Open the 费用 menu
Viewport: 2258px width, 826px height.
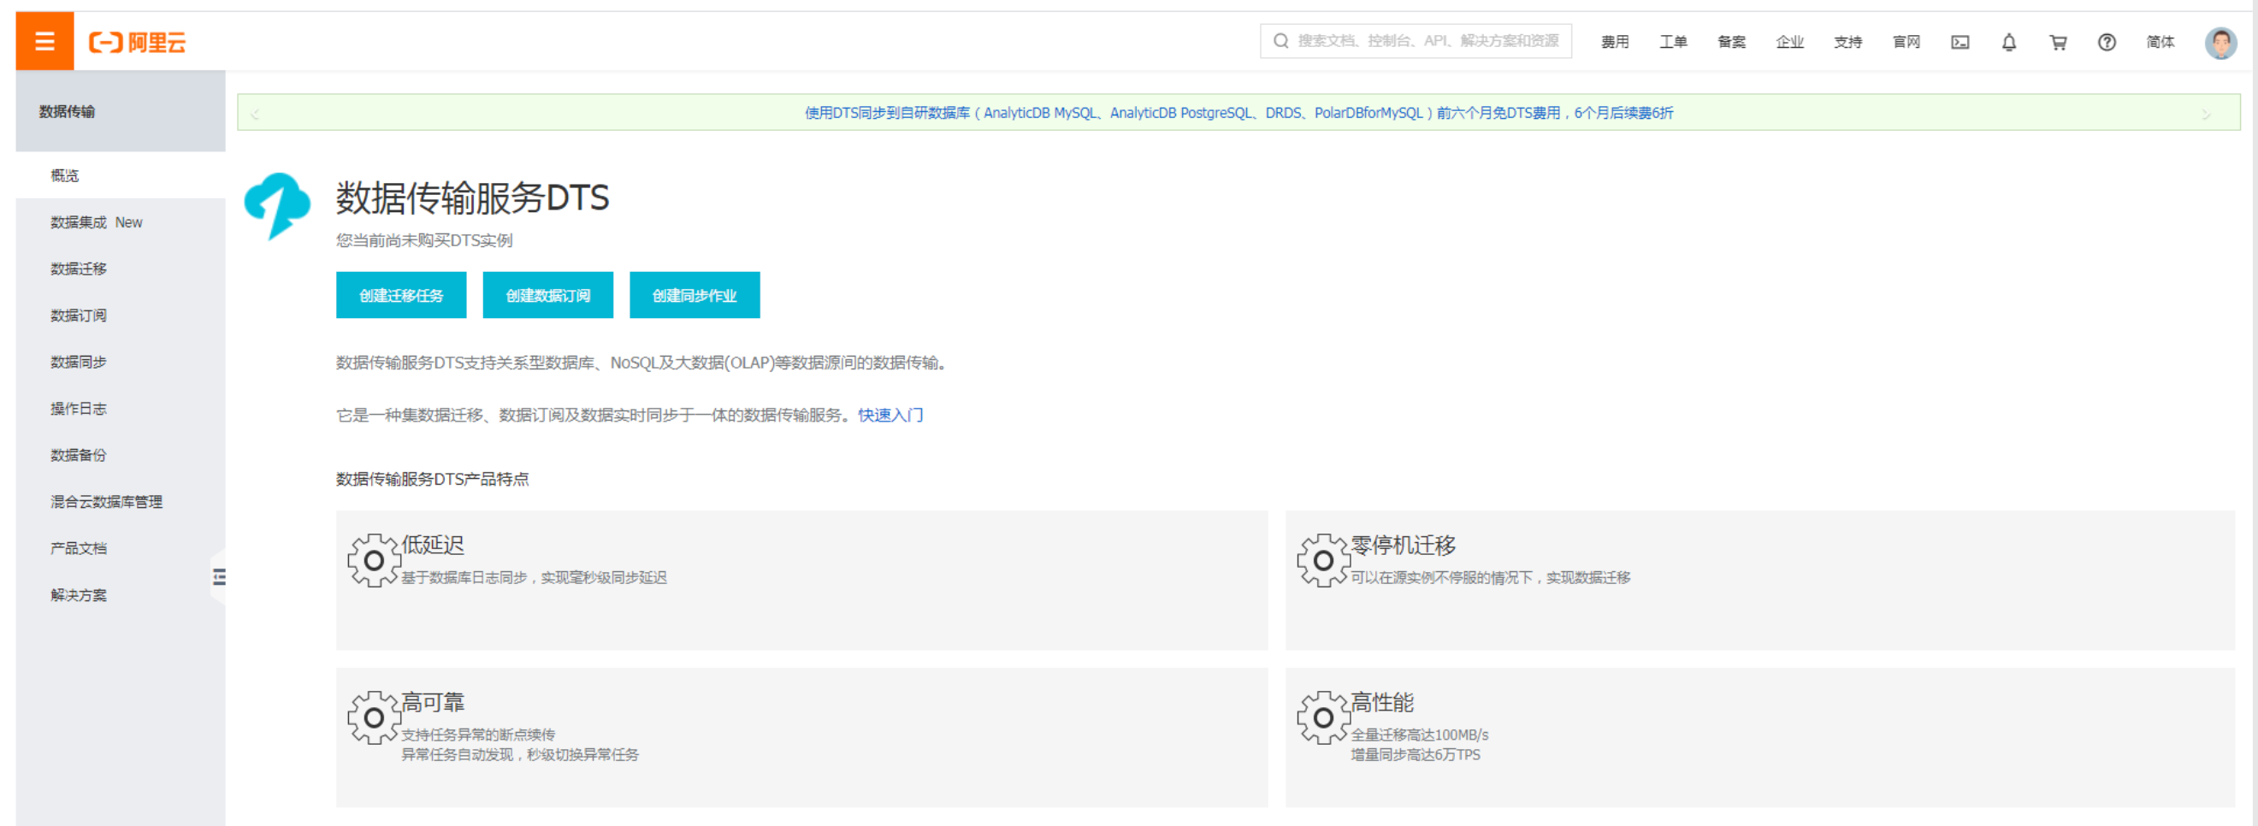(x=1615, y=42)
